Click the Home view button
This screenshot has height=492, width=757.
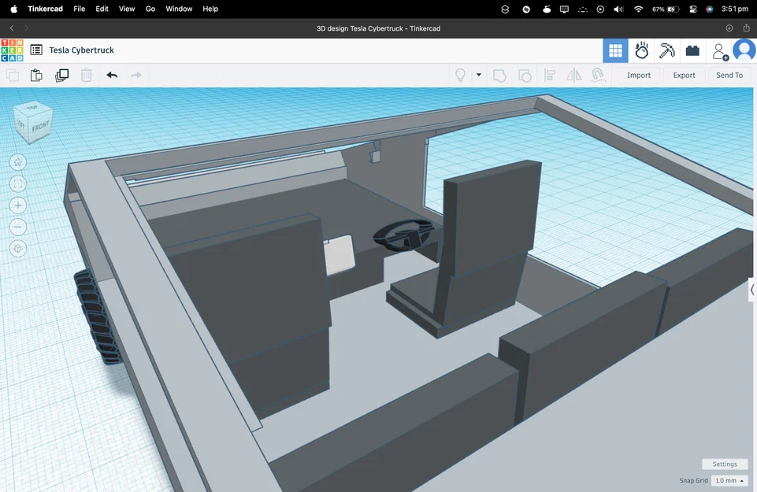click(x=18, y=162)
